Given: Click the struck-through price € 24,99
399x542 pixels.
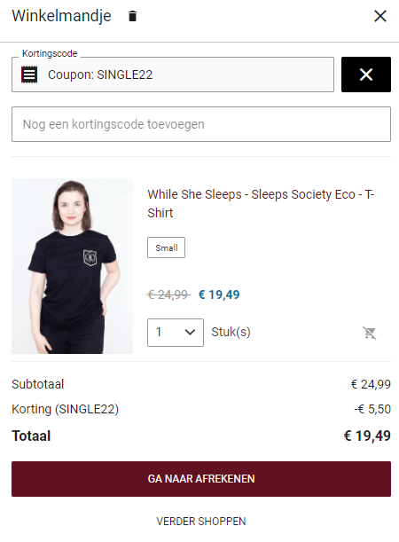Looking at the screenshot, I should tap(168, 295).
